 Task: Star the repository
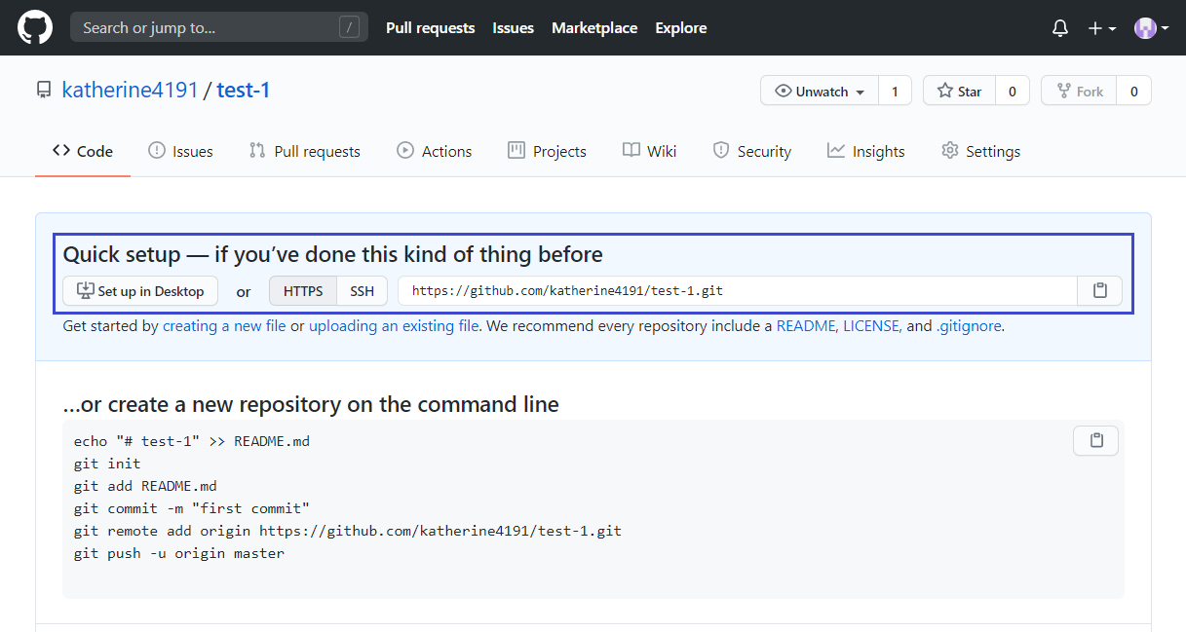(959, 91)
